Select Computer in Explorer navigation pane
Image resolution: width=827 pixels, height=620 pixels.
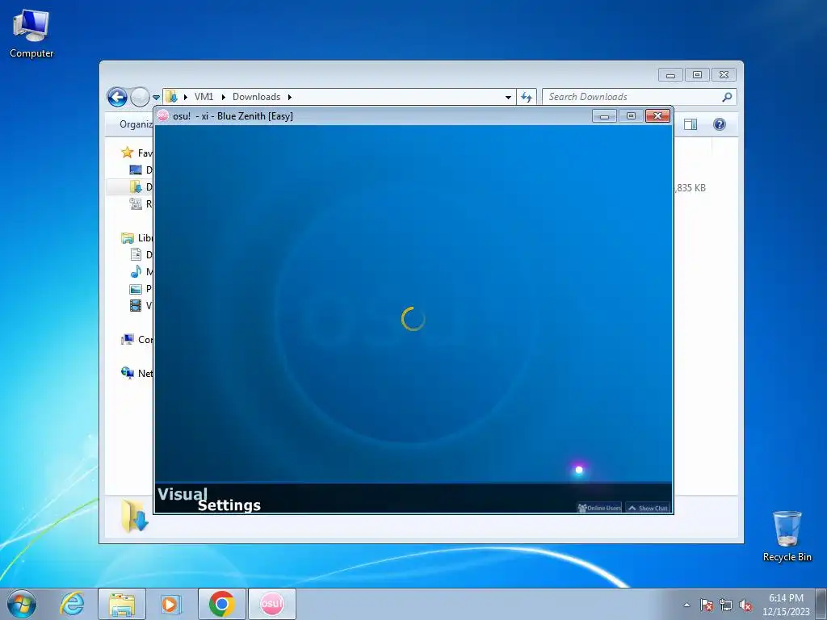136,340
